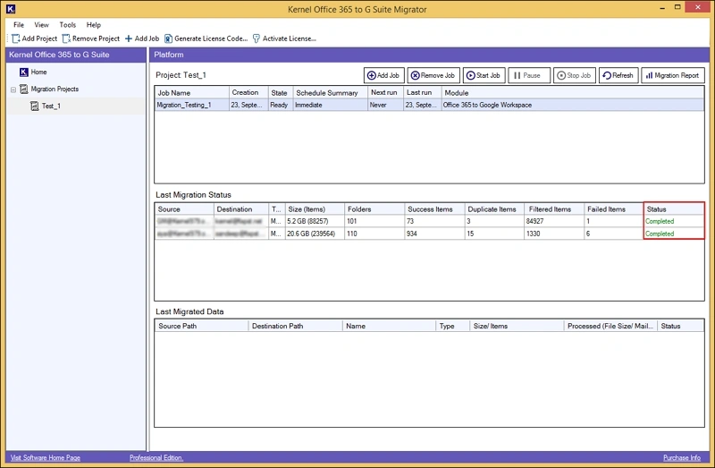Click Remove Project toolbar icon
This screenshot has height=468, width=715.
click(91, 38)
